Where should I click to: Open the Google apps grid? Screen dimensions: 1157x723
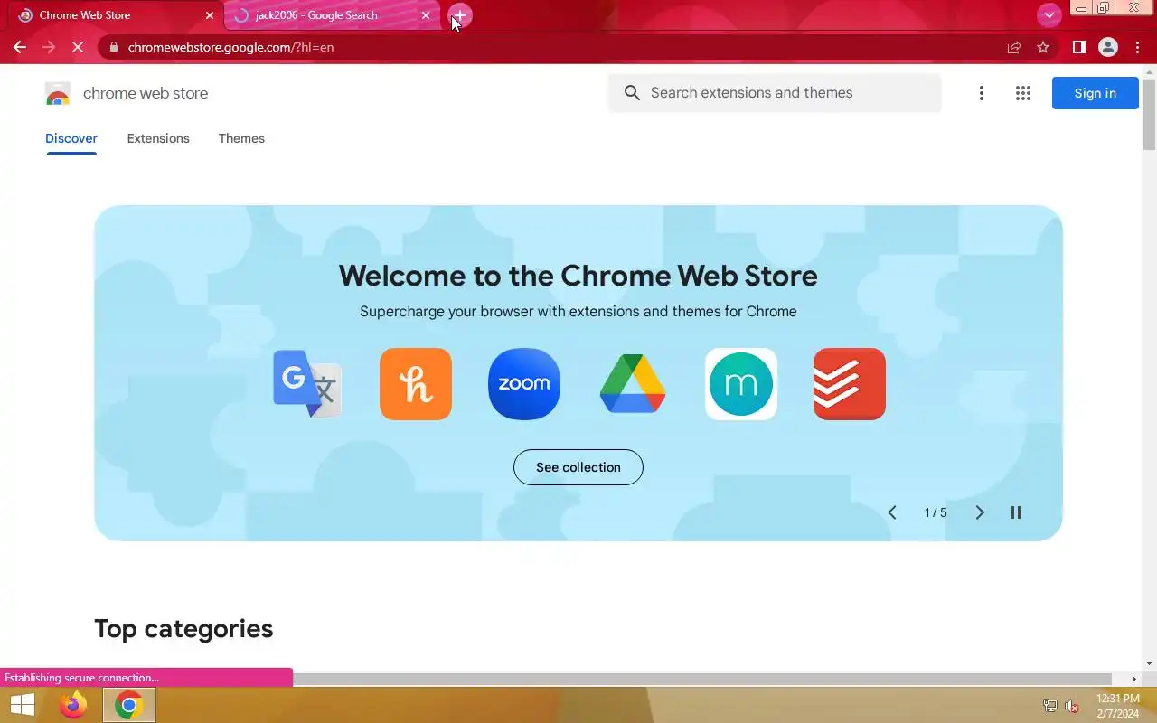1023,93
